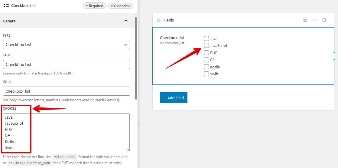
Task: Click the drag-handle icon beside Fields title
Action: point(159,20)
